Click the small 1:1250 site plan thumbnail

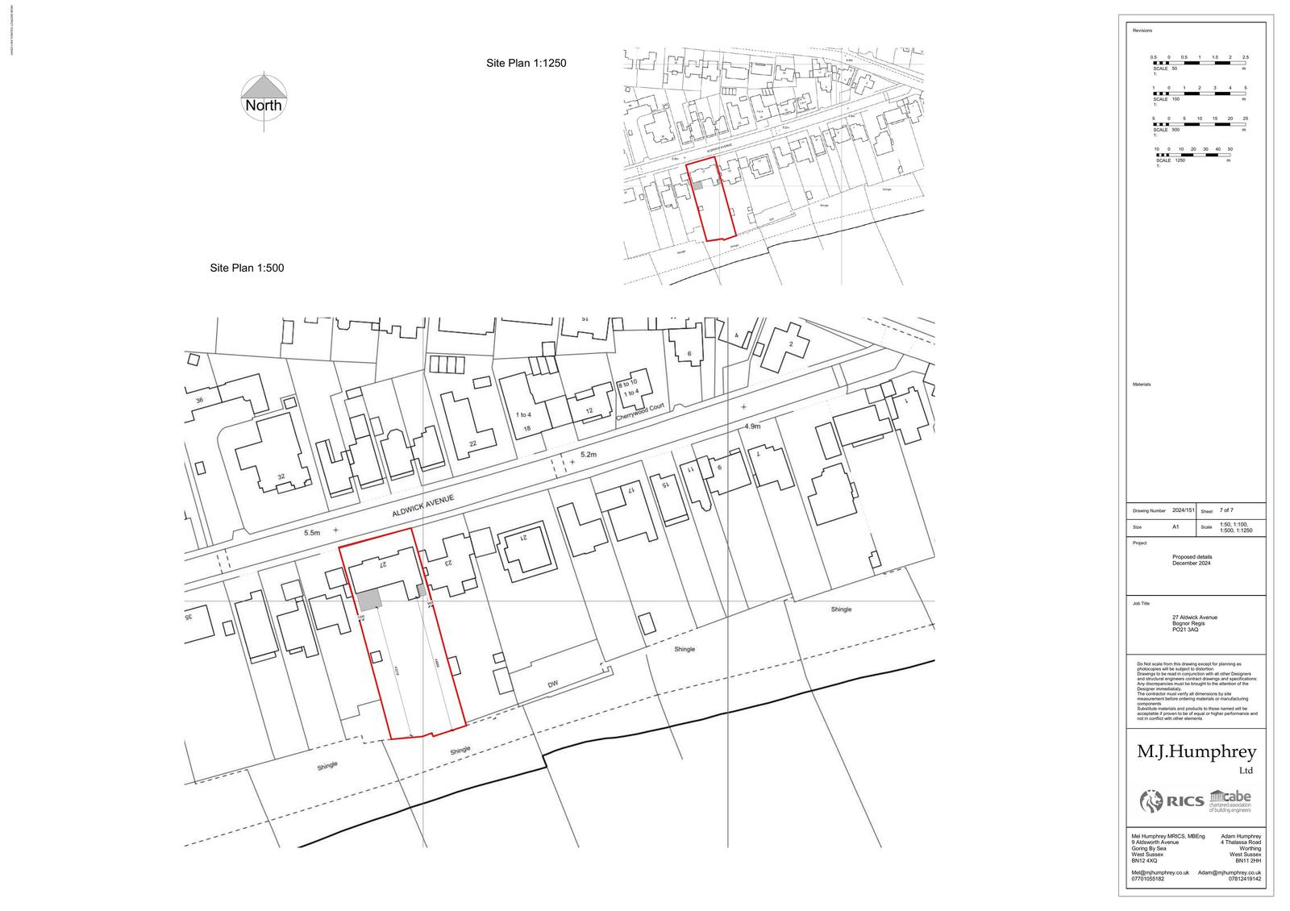pyautogui.click(x=772, y=165)
